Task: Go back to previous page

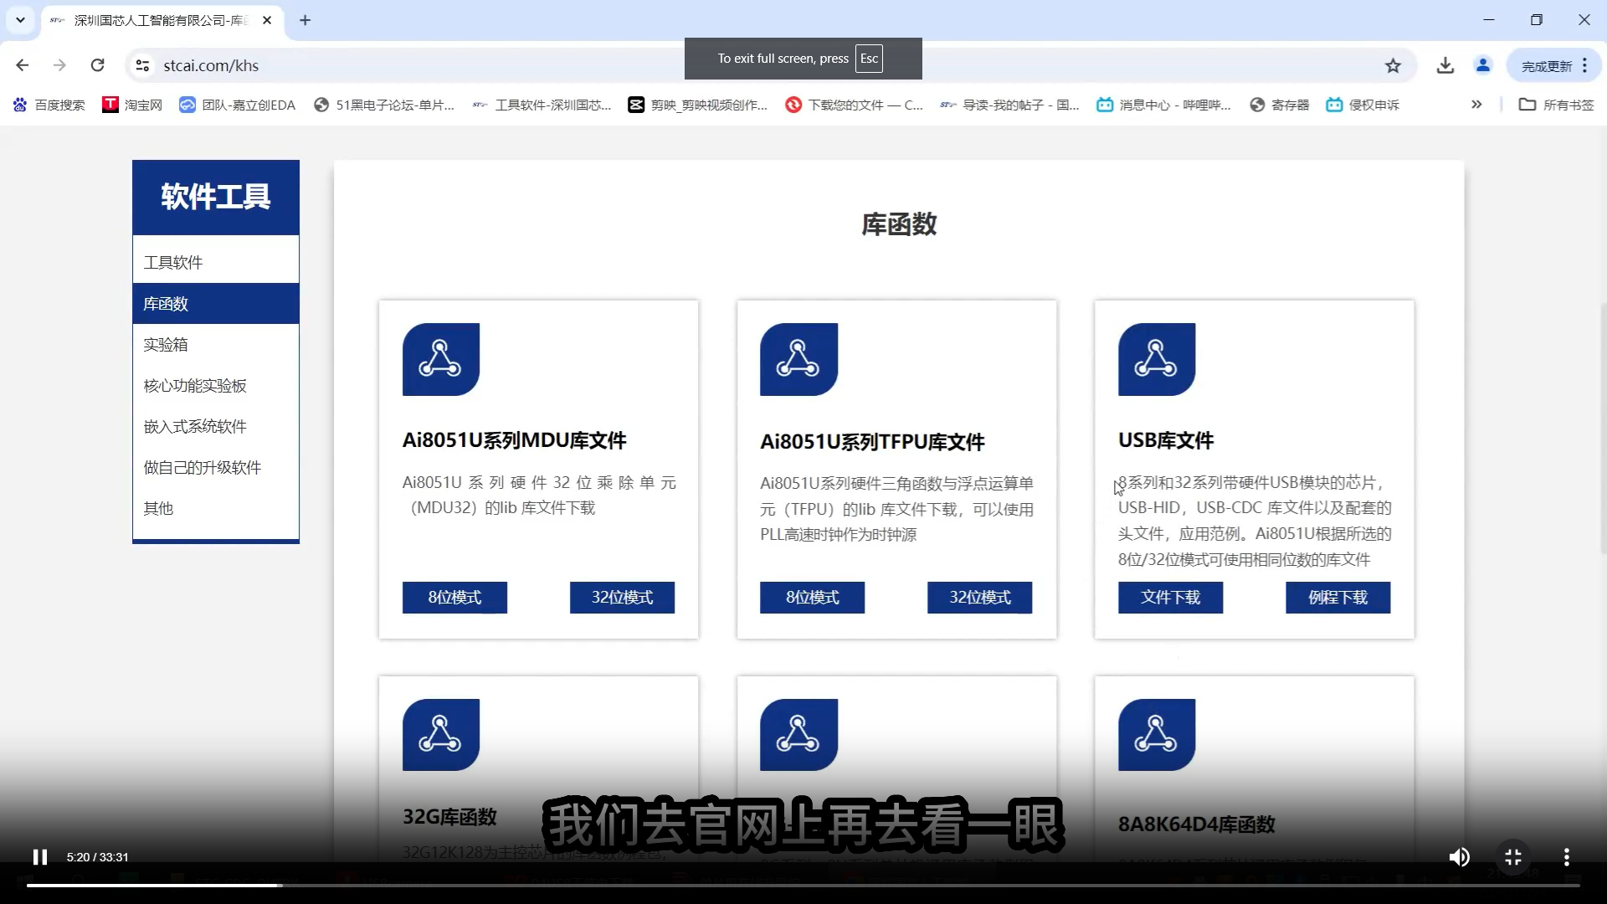Action: 23,65
